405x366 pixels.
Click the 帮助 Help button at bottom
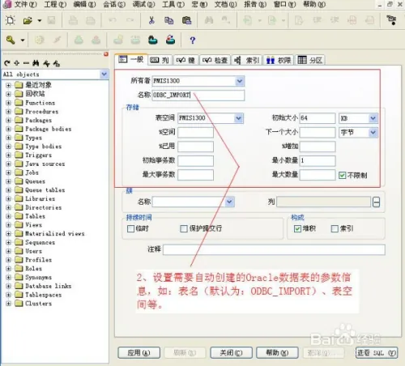[x=277, y=353]
